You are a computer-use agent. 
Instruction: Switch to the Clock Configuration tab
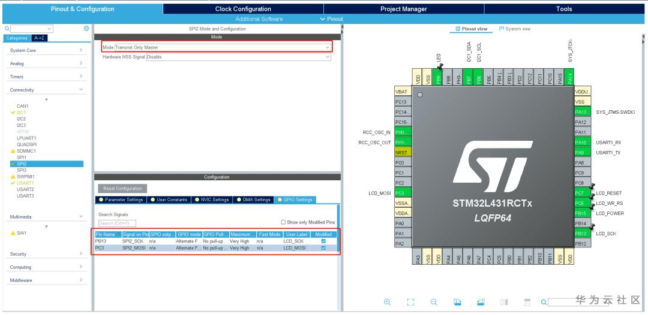click(243, 9)
